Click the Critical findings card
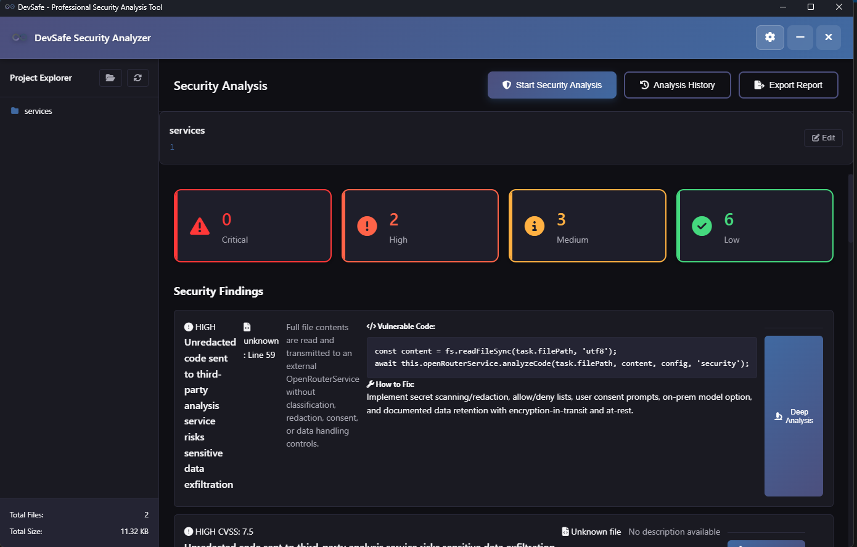This screenshot has width=857, height=547. (x=253, y=225)
